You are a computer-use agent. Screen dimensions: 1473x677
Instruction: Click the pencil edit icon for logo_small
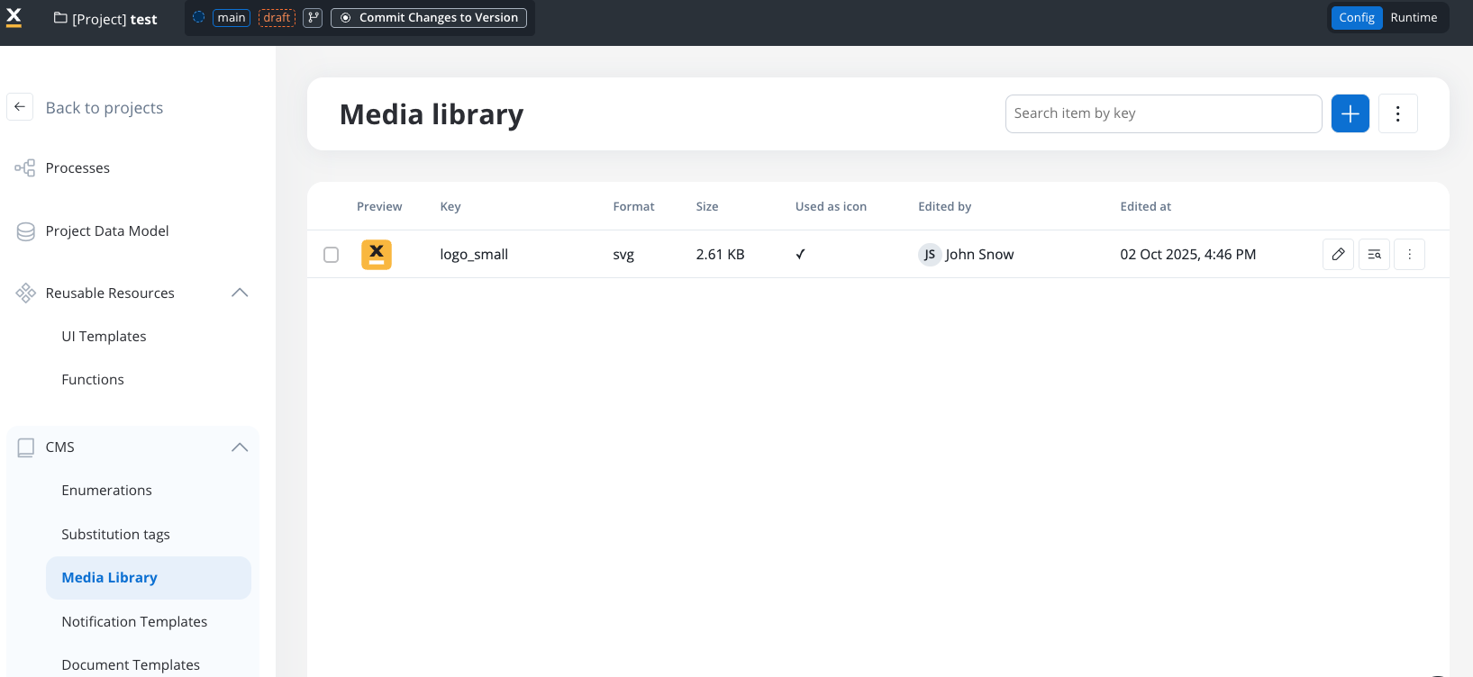coord(1338,255)
